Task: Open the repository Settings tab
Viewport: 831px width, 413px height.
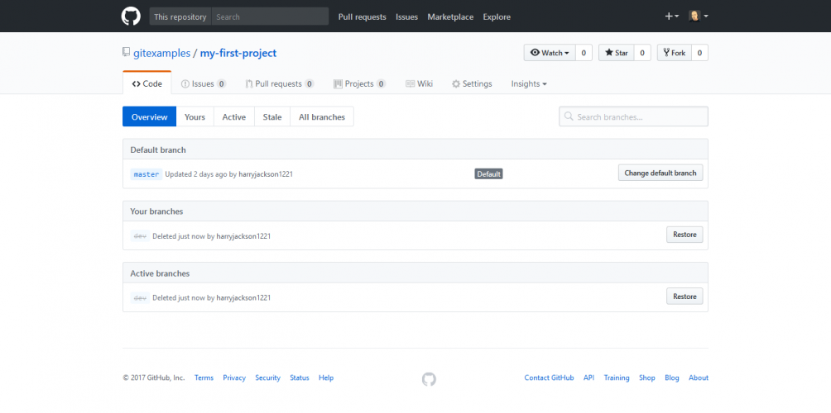Action: [x=472, y=83]
